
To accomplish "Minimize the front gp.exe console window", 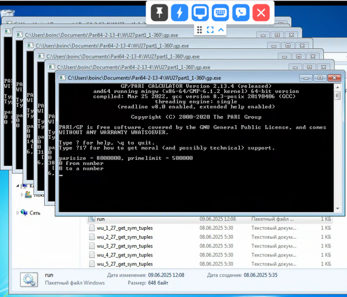I will point(306,78).
